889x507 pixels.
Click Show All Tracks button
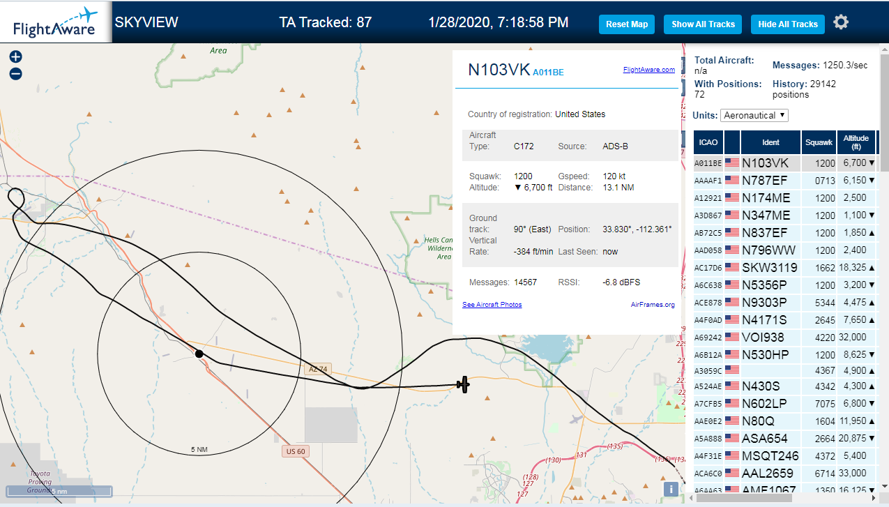[x=703, y=24]
